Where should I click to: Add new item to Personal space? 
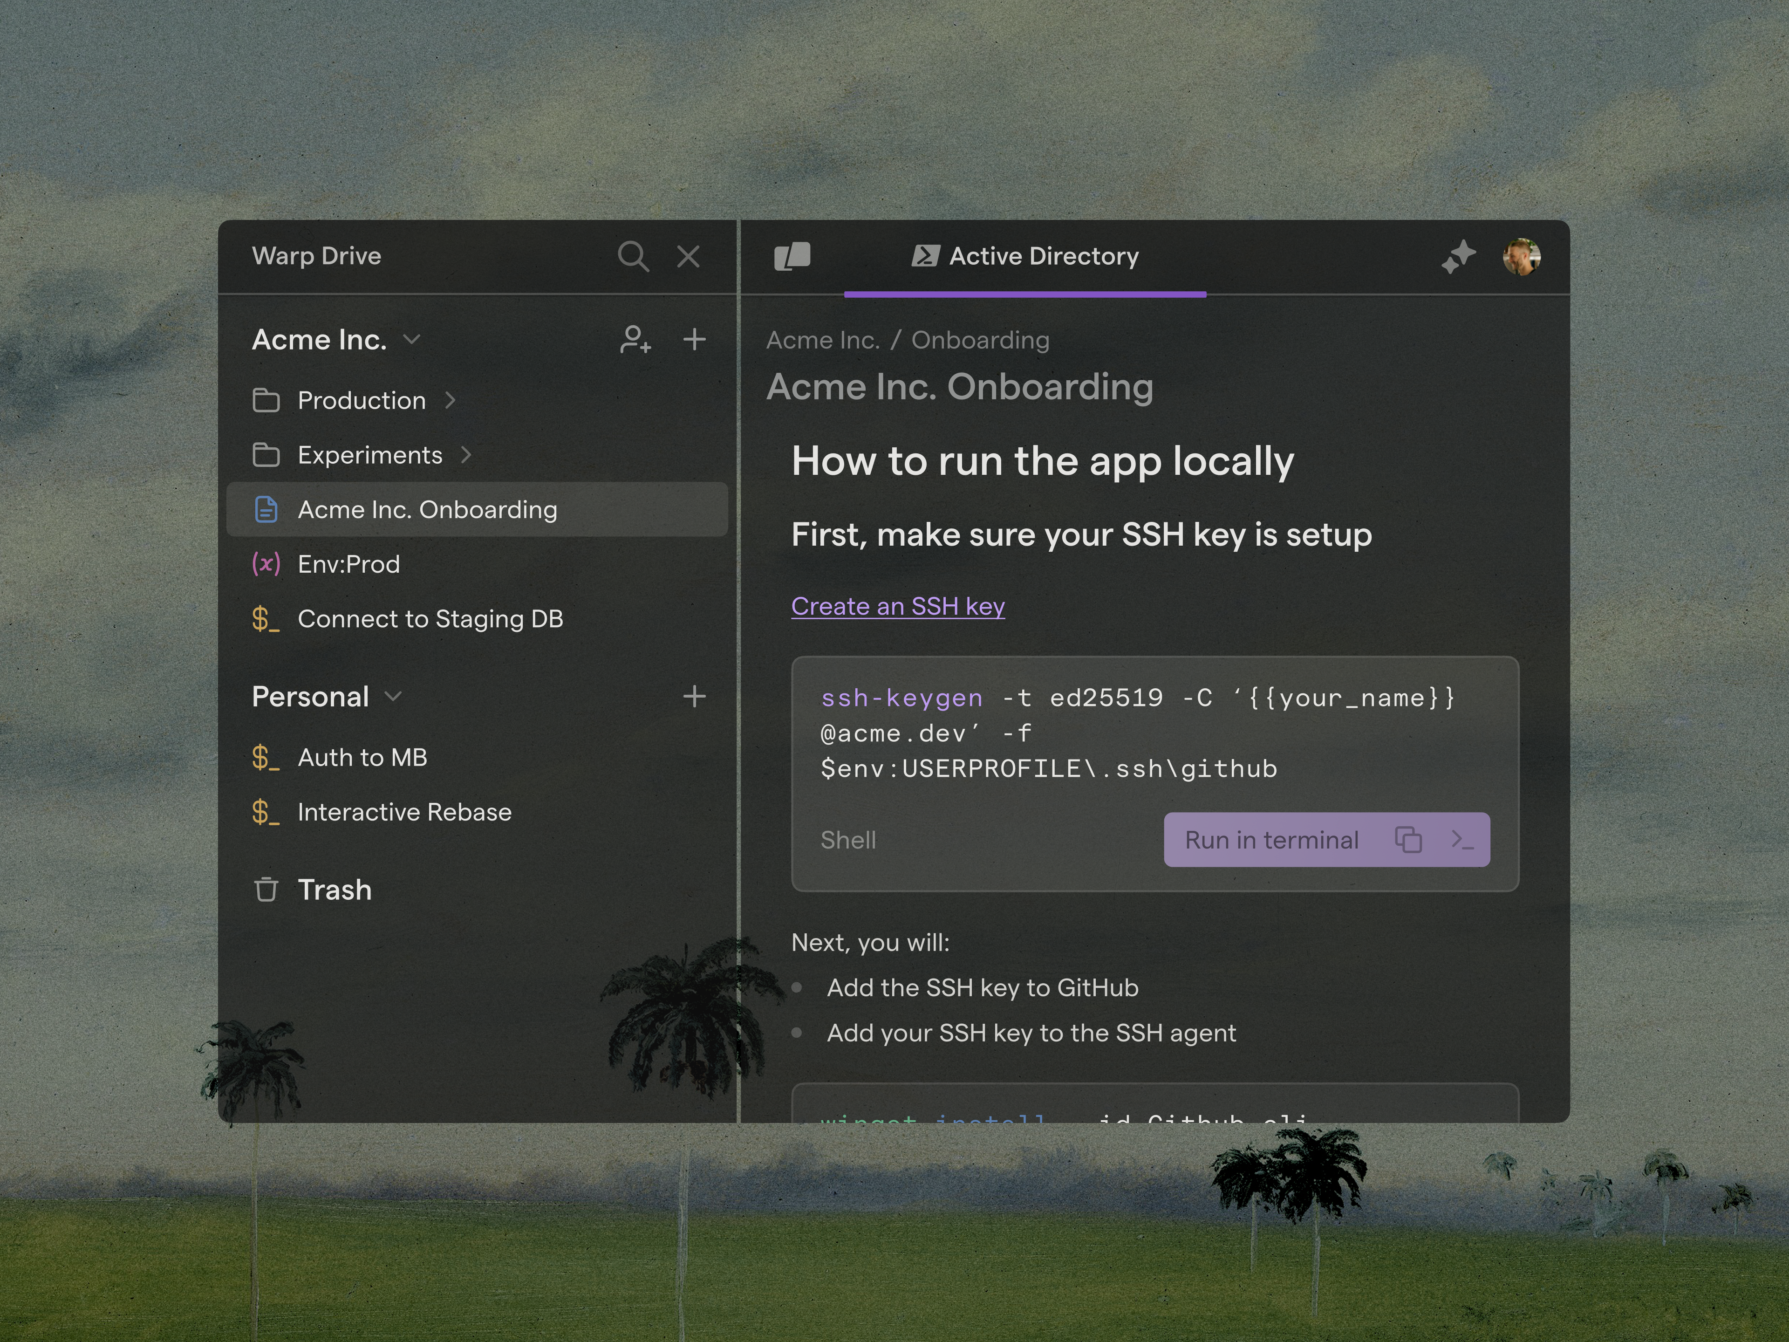(x=694, y=697)
